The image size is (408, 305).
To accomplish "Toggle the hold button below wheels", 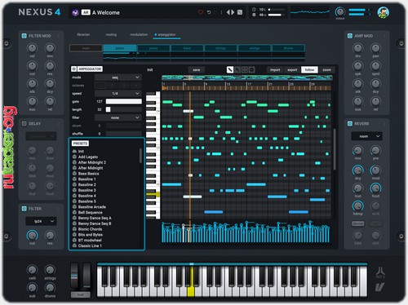I will [80, 295].
